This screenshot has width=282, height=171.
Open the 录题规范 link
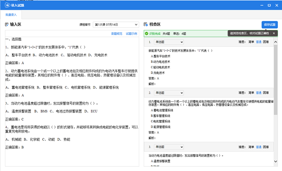click(x=117, y=34)
